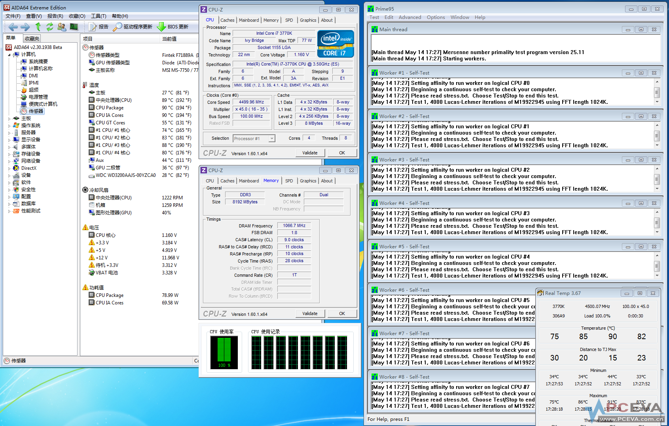Click Validate button in CPU-Z Memory window

(310, 313)
